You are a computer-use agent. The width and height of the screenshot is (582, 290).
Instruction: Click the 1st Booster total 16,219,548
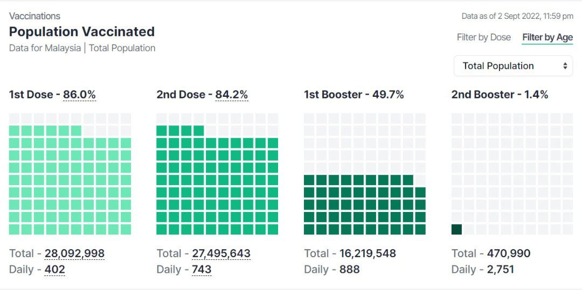(368, 254)
